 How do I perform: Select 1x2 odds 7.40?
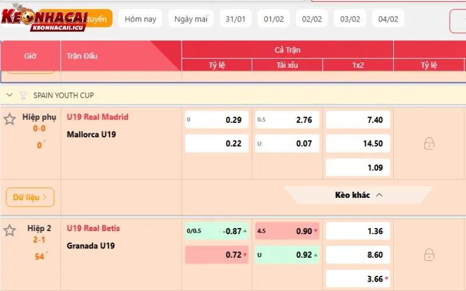tap(358, 120)
